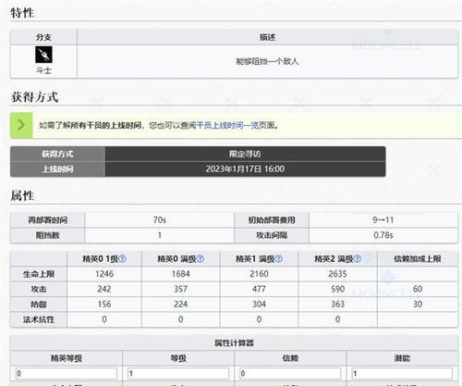Click the 斗士 branch class icon

(x=43, y=55)
